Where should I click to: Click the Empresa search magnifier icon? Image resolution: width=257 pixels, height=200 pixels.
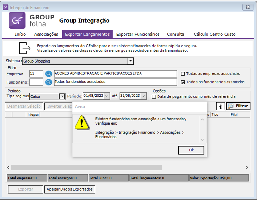point(48,74)
